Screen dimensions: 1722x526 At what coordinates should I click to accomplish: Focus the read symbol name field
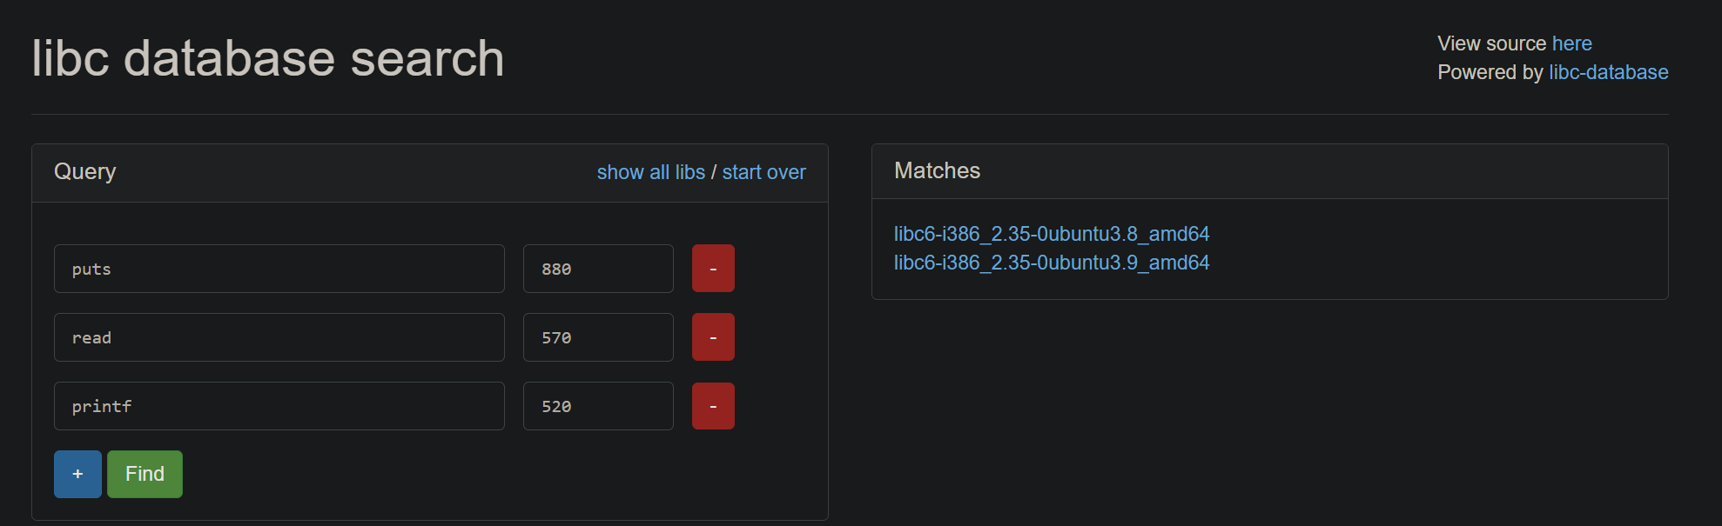click(x=279, y=337)
